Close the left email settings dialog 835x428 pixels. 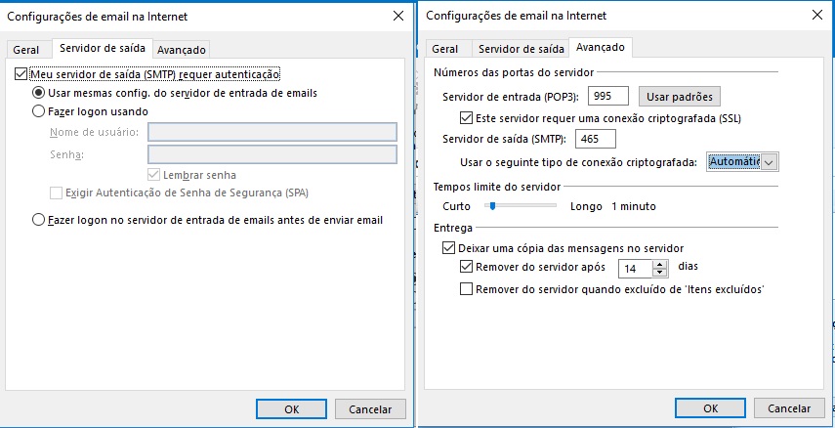coord(397,16)
